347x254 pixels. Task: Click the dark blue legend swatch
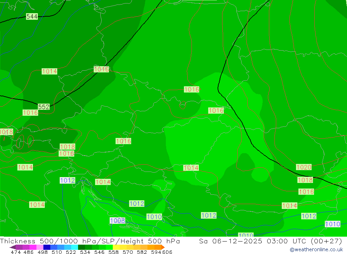click(47, 247)
